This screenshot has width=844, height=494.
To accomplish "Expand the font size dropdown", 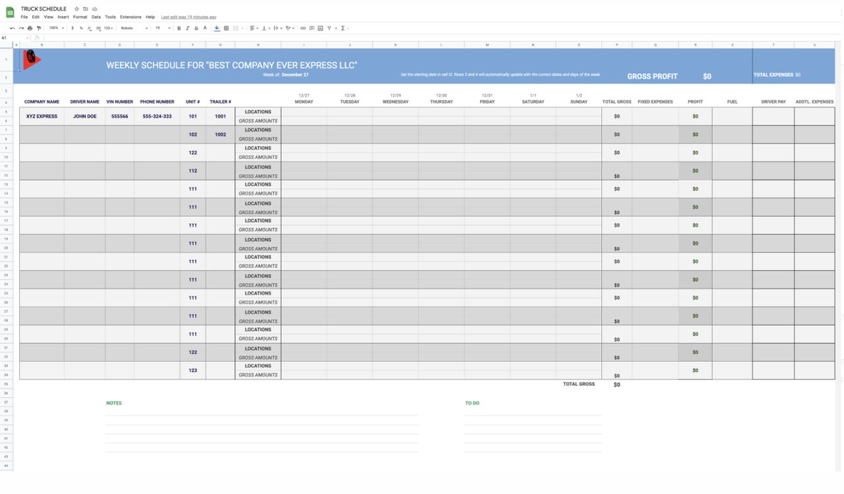I will point(162,28).
